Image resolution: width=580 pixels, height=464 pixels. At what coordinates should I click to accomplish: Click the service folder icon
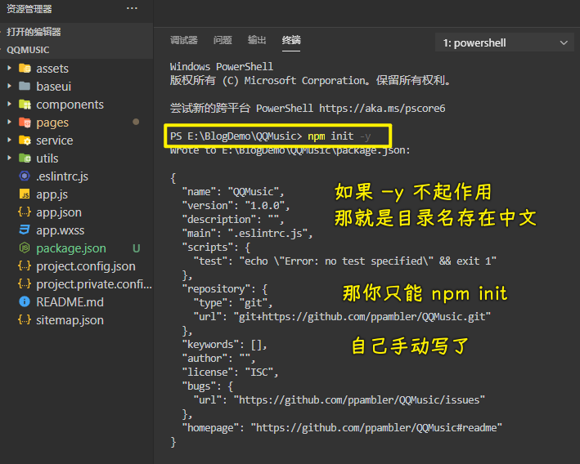tap(25, 140)
